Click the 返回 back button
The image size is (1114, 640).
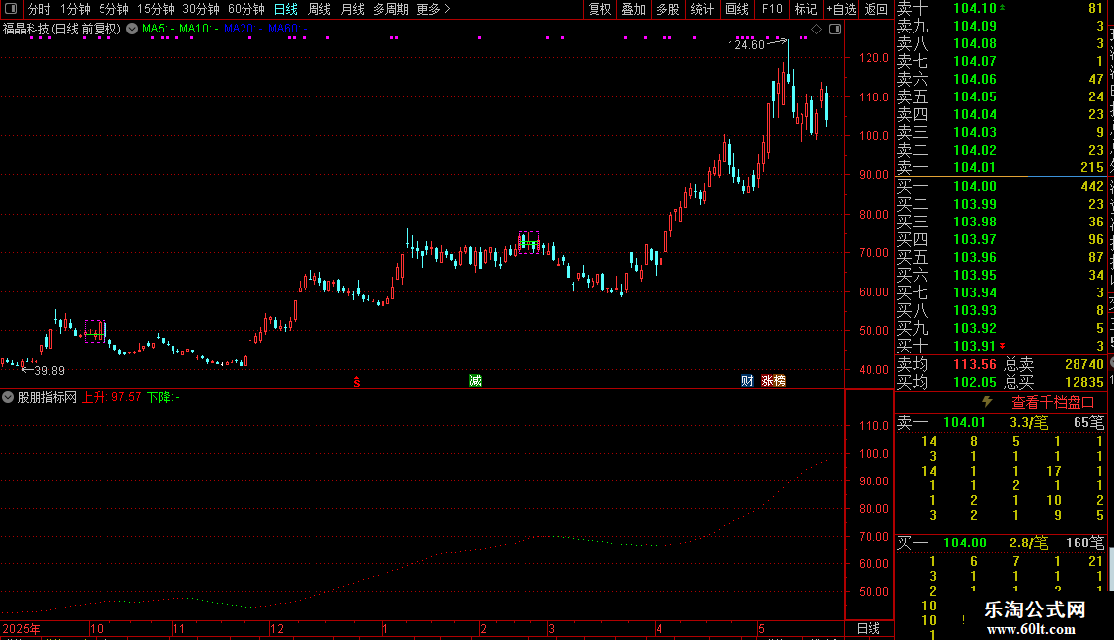876,9
